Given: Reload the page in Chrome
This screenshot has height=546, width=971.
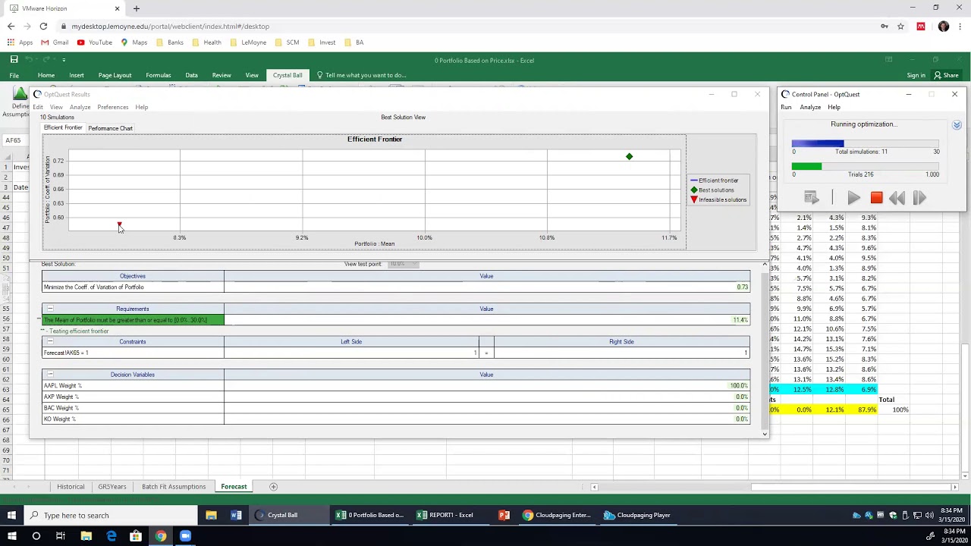Looking at the screenshot, I should coord(43,26).
